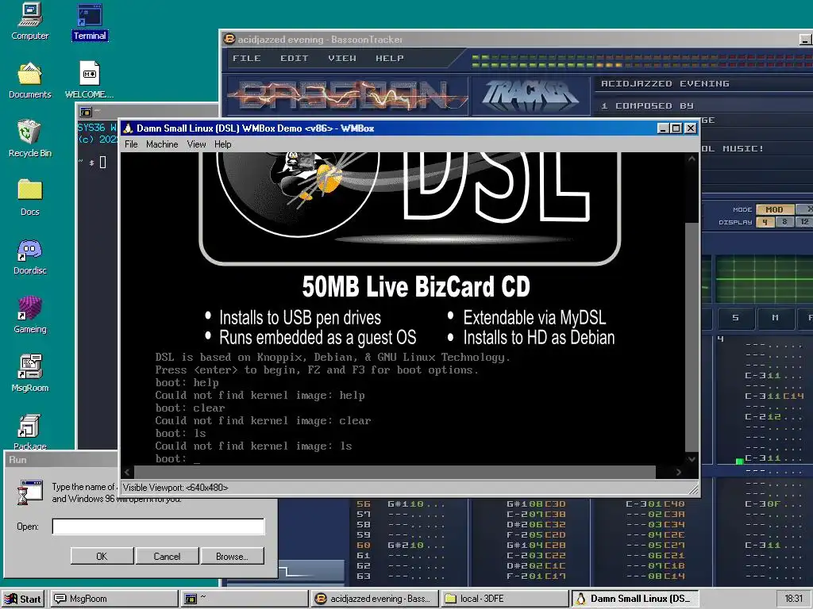
Task: Minimize the BassoonTracker window
Action: 805,40
